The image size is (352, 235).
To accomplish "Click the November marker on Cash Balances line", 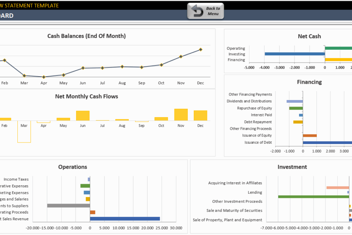I will pos(181,56).
